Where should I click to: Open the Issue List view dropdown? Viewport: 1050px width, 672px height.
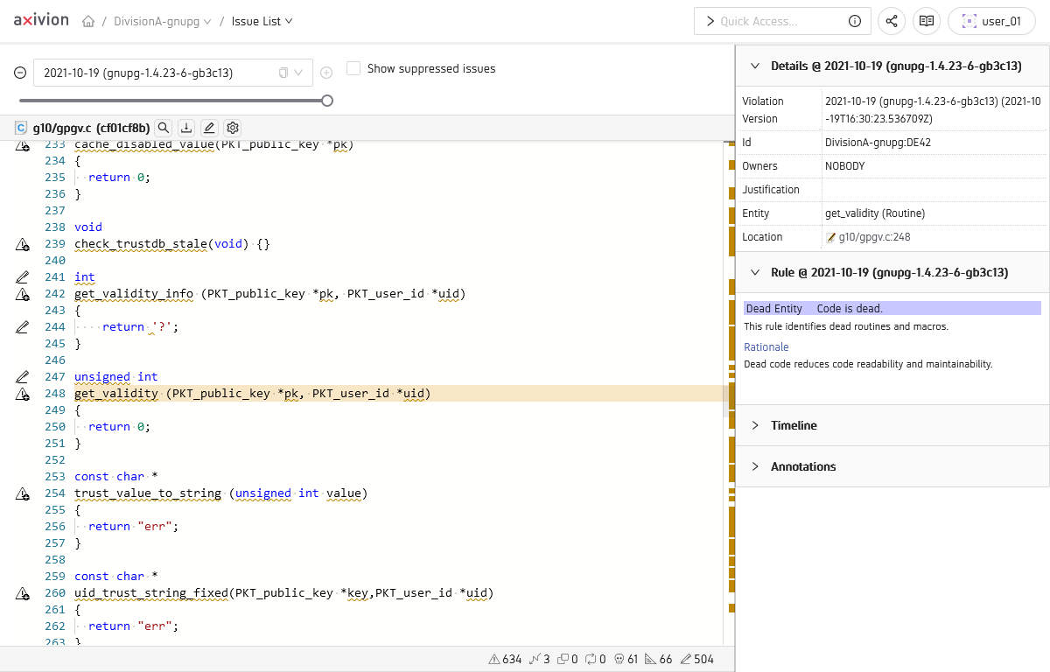[x=262, y=22]
